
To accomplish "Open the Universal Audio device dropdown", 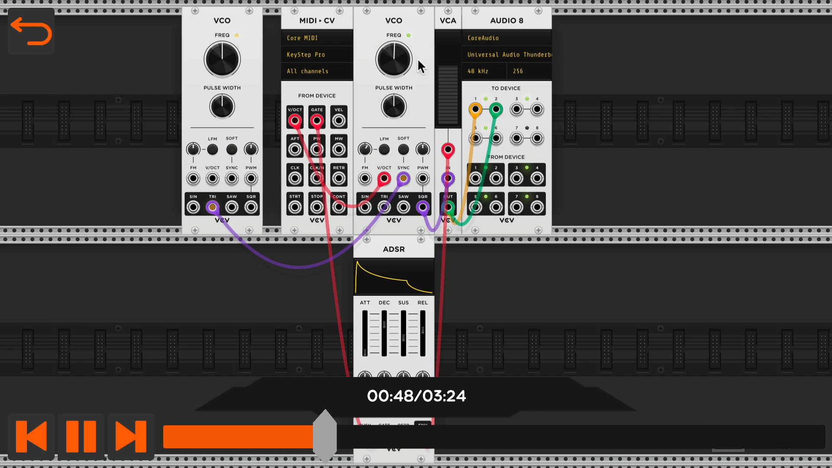I will pyautogui.click(x=507, y=55).
